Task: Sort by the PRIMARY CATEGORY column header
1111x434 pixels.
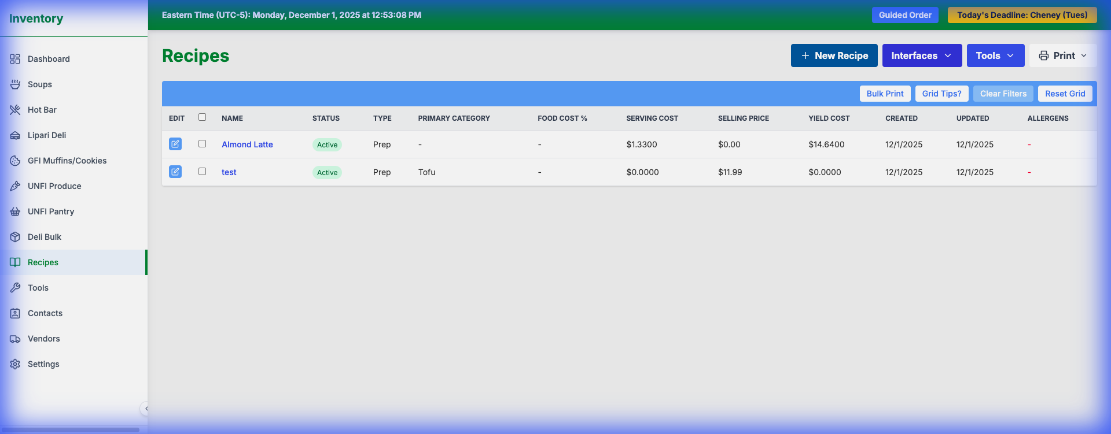Action: pos(454,118)
